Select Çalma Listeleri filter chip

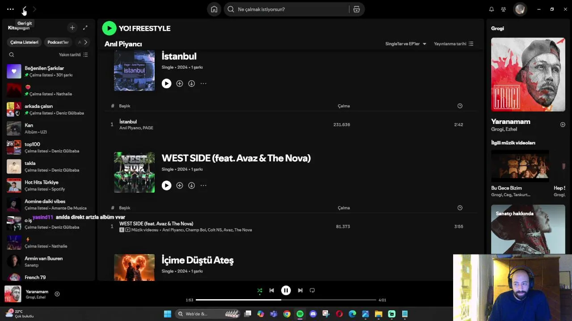[25, 42]
